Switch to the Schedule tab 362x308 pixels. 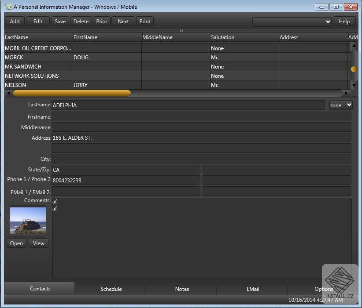(111, 289)
